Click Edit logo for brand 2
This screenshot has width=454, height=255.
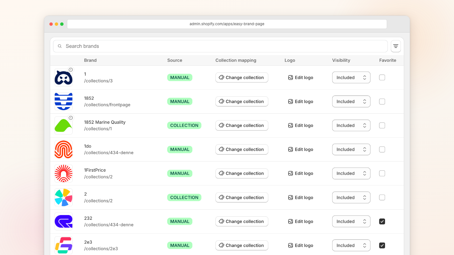coord(300,197)
